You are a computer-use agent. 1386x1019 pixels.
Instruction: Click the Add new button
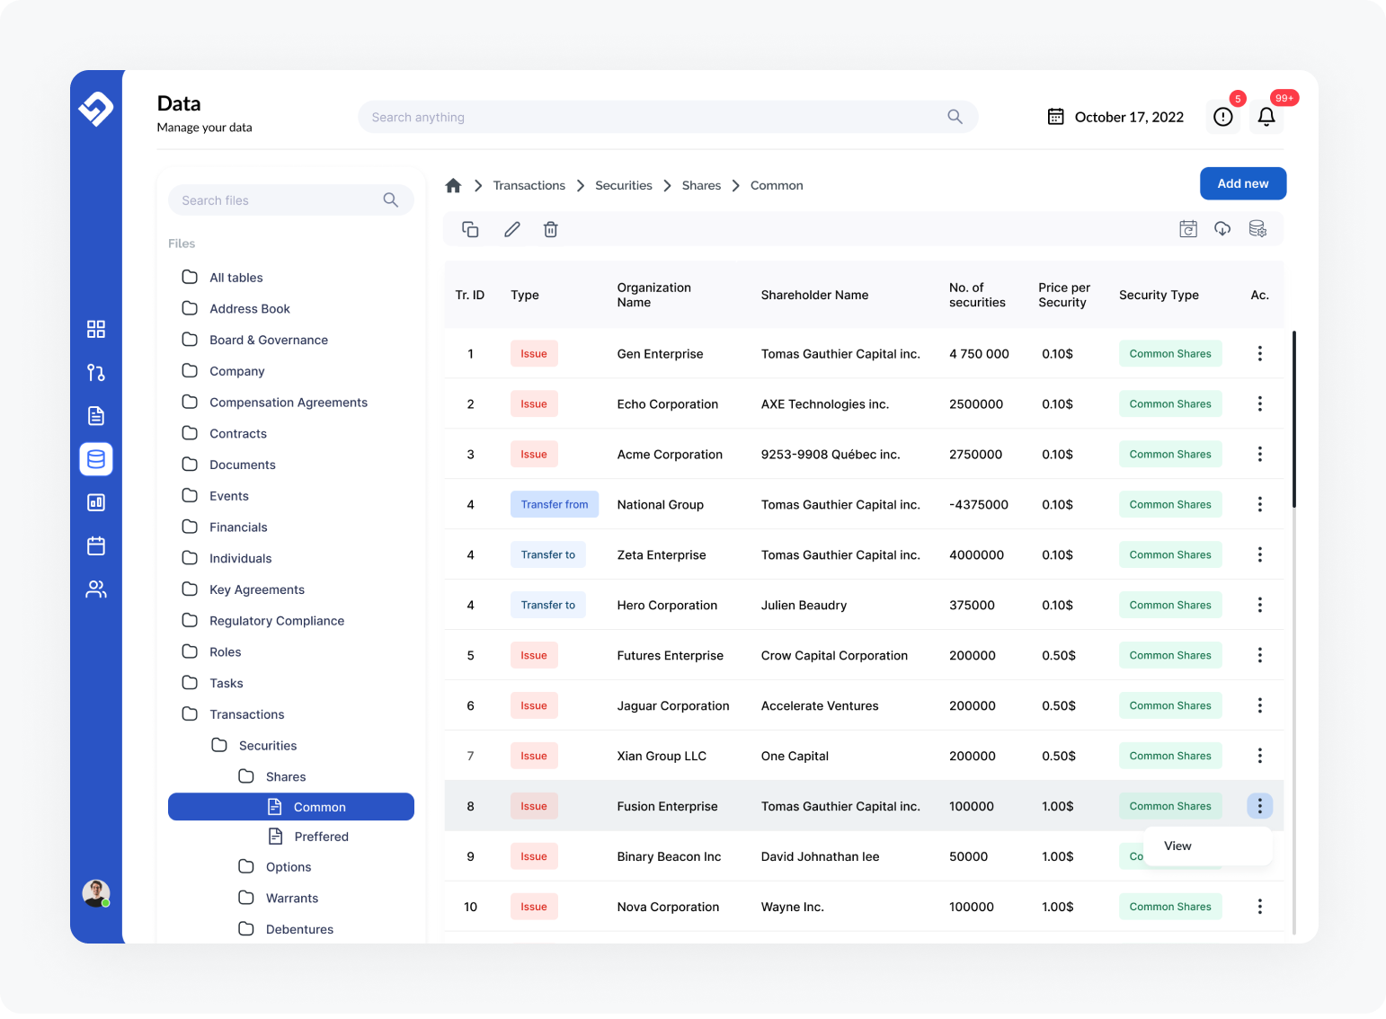pyautogui.click(x=1243, y=183)
